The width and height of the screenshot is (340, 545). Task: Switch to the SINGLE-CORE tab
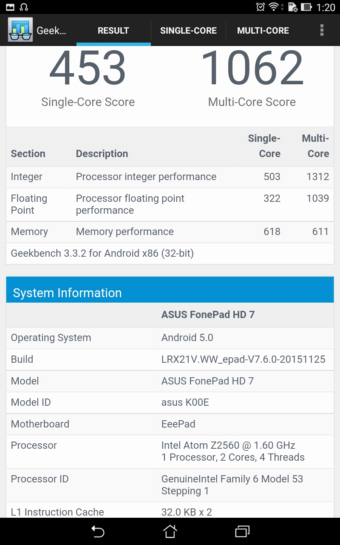pos(188,31)
